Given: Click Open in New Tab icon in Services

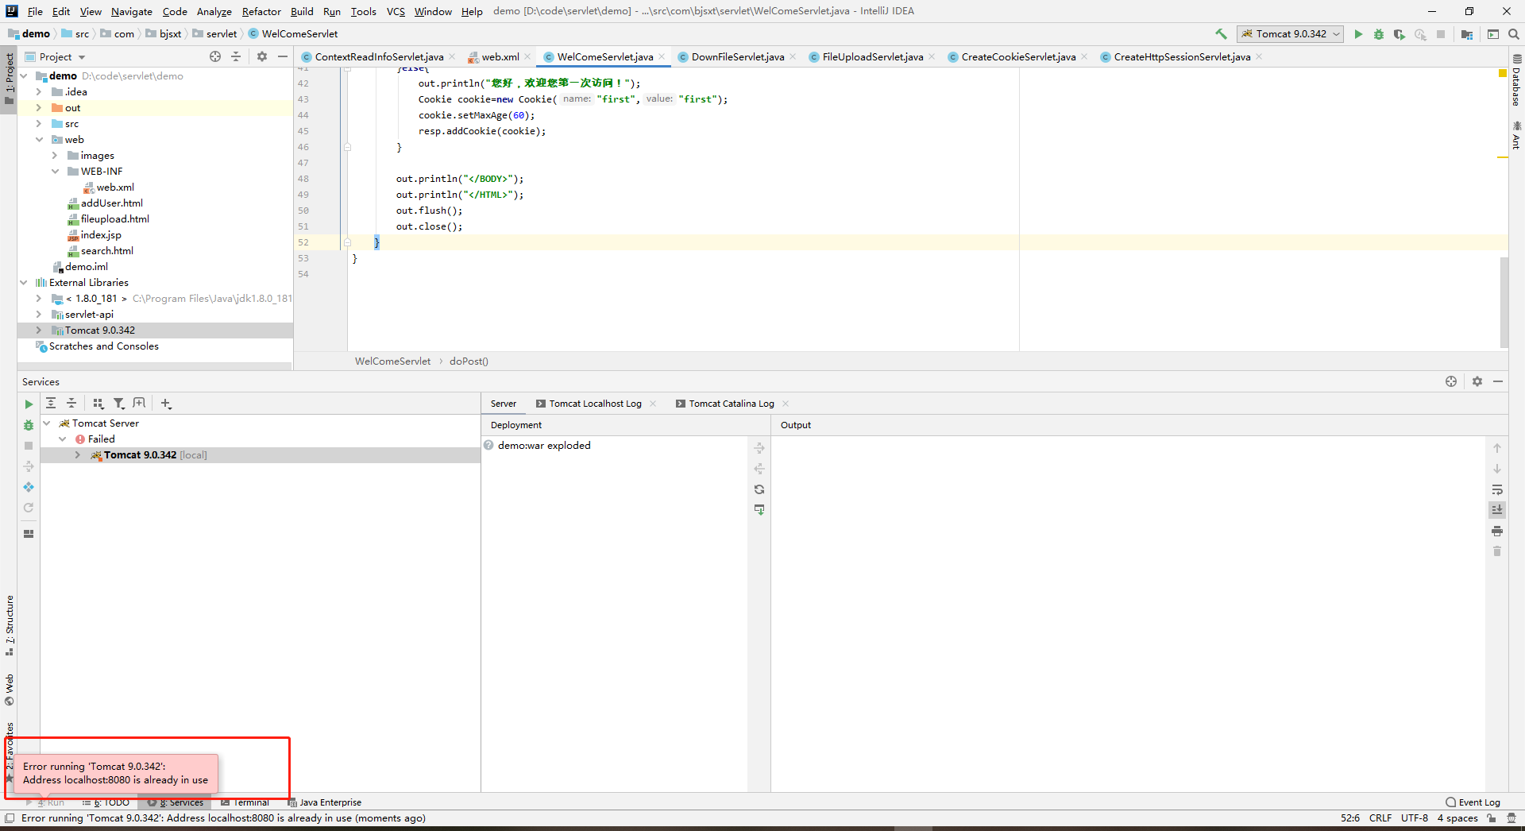Looking at the screenshot, I should point(140,404).
